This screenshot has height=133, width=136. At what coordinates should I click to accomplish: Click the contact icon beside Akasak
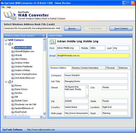tap(13, 55)
